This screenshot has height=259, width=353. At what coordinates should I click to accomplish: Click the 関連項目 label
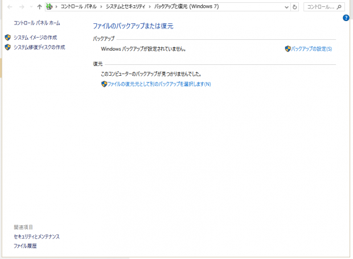pos(23,227)
